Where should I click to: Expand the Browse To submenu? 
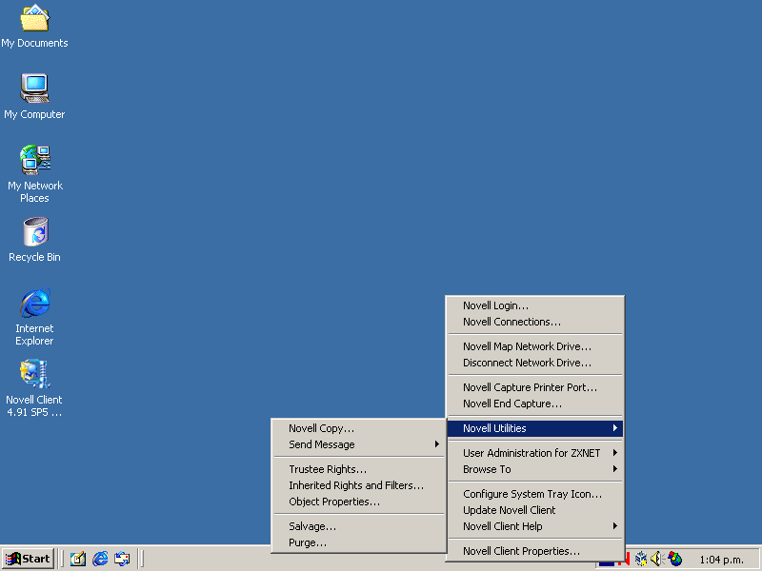click(x=535, y=469)
